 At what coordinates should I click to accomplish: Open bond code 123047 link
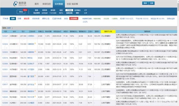pyautogui.click(x=5, y=36)
